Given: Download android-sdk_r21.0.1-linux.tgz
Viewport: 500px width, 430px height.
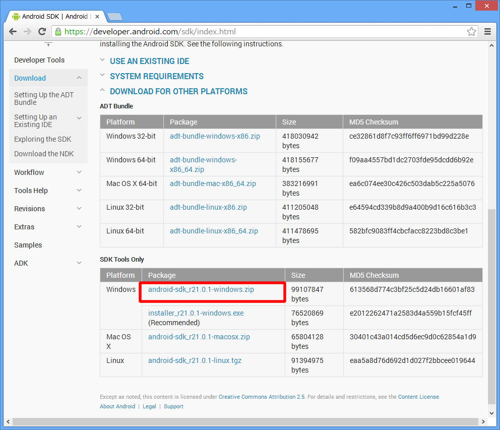Looking at the screenshot, I should tap(195, 360).
